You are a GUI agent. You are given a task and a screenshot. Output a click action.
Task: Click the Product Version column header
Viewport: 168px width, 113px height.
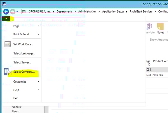tap(160, 61)
